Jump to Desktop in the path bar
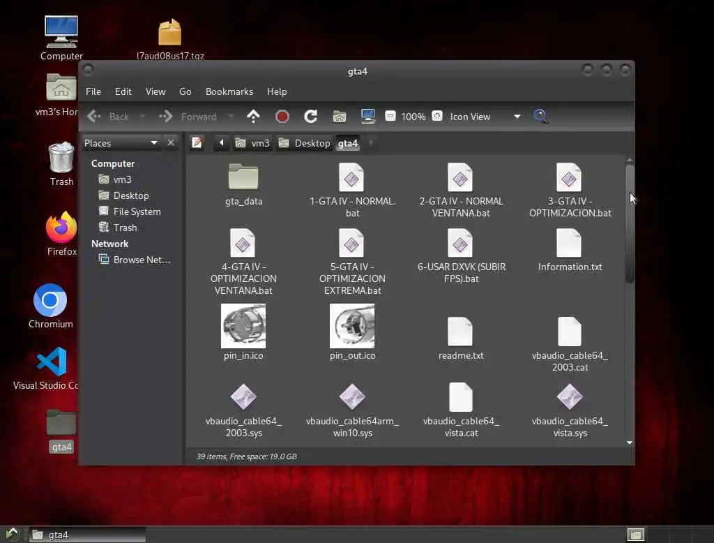This screenshot has height=543, width=714. pos(305,143)
